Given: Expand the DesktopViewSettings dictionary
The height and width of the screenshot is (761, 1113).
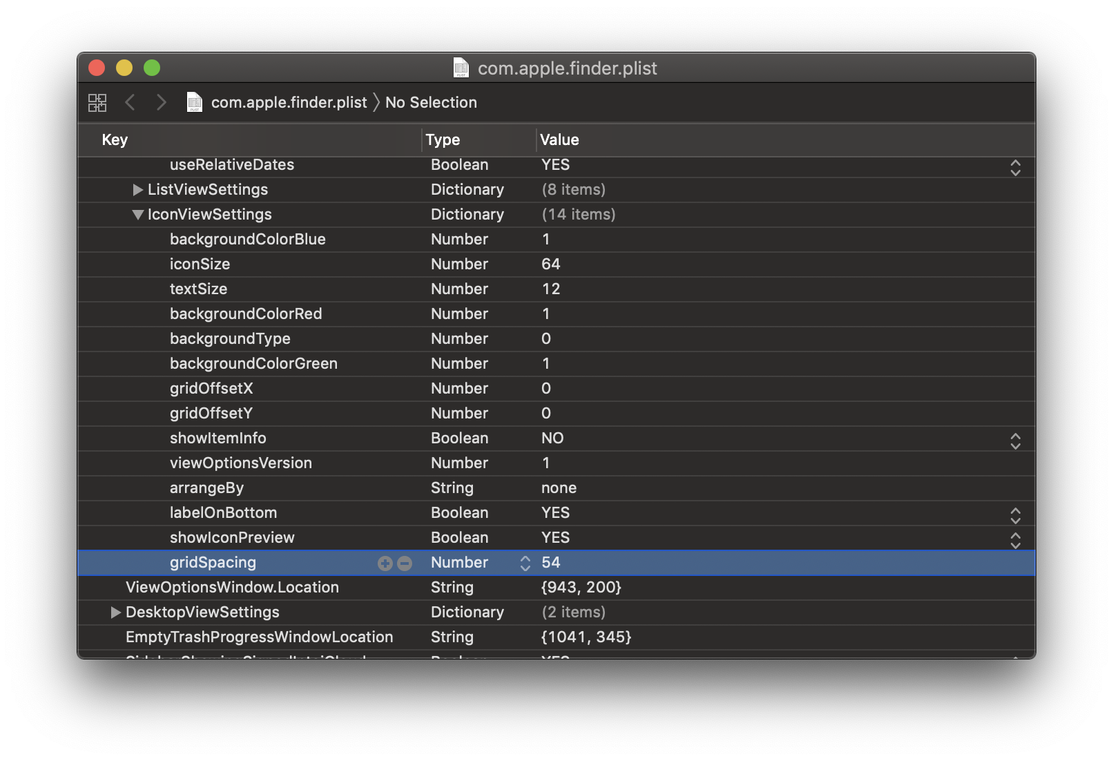Looking at the screenshot, I should tap(115, 612).
